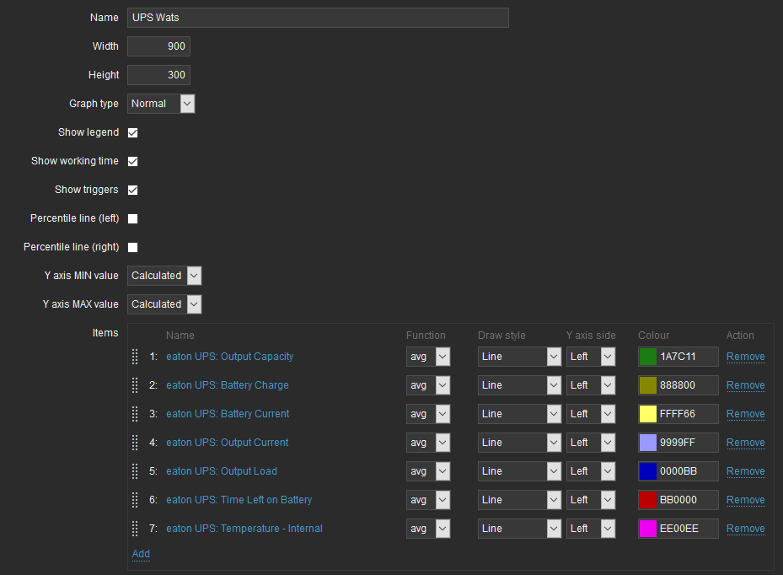Remove the Time Left on Battery item

coord(746,500)
